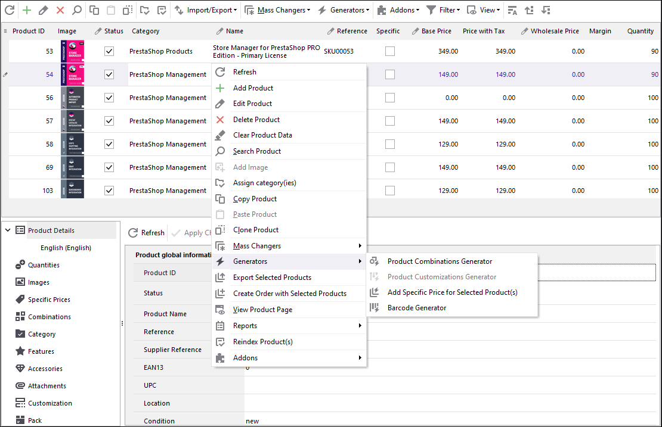Toggle Status checkbox for product 57
The height and width of the screenshot is (427, 662).
109,121
